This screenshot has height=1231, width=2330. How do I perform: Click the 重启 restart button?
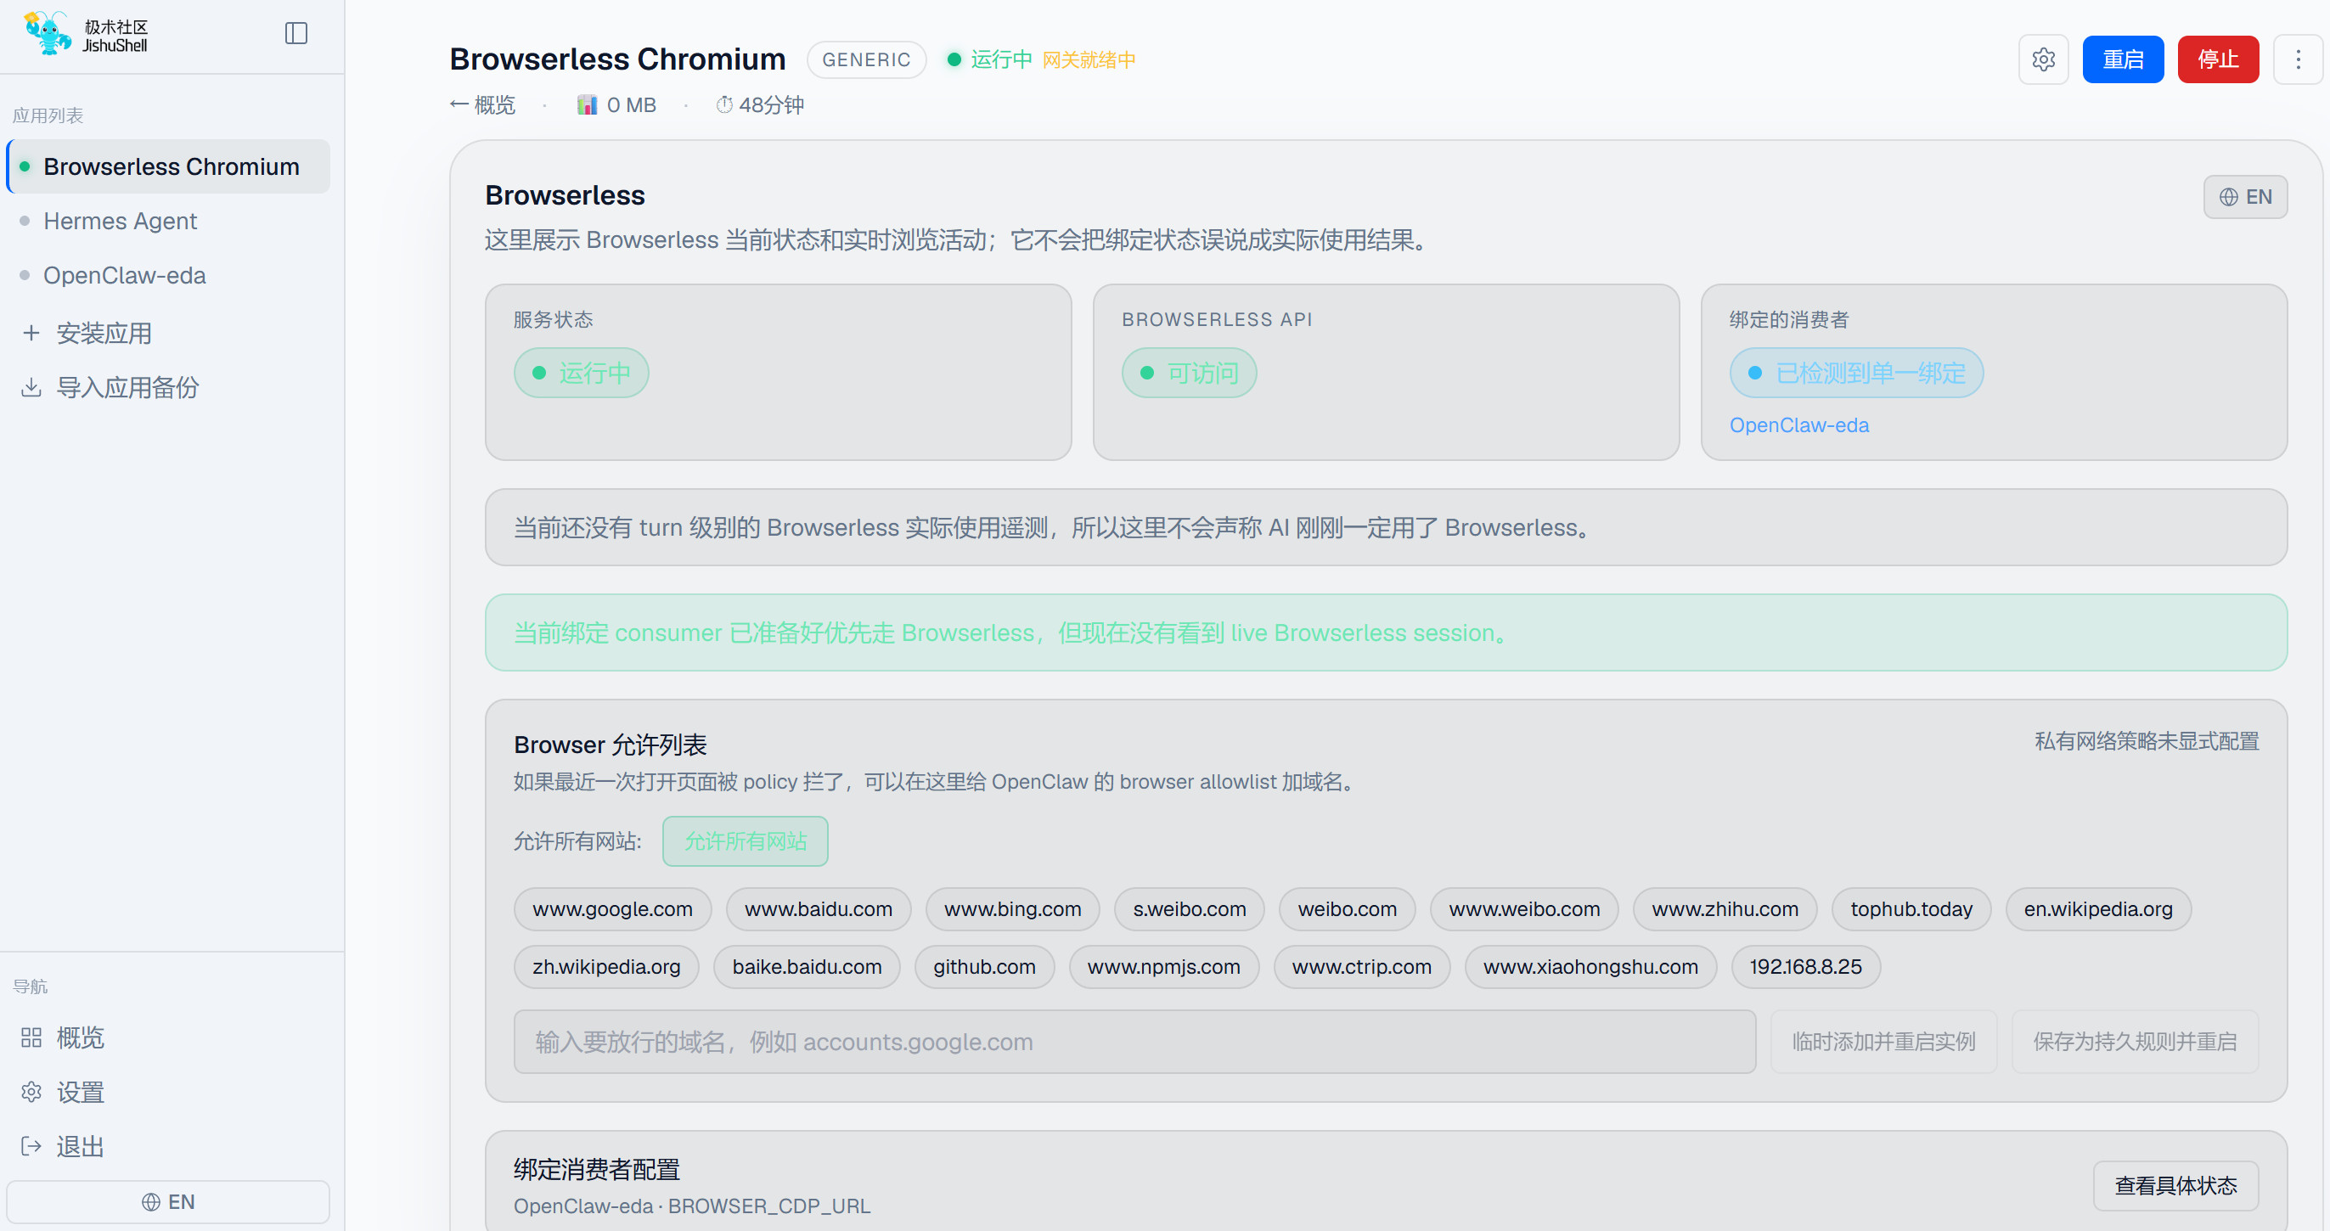[2123, 59]
